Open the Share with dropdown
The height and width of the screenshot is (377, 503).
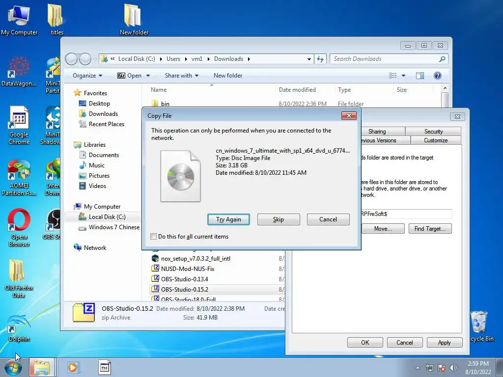182,76
